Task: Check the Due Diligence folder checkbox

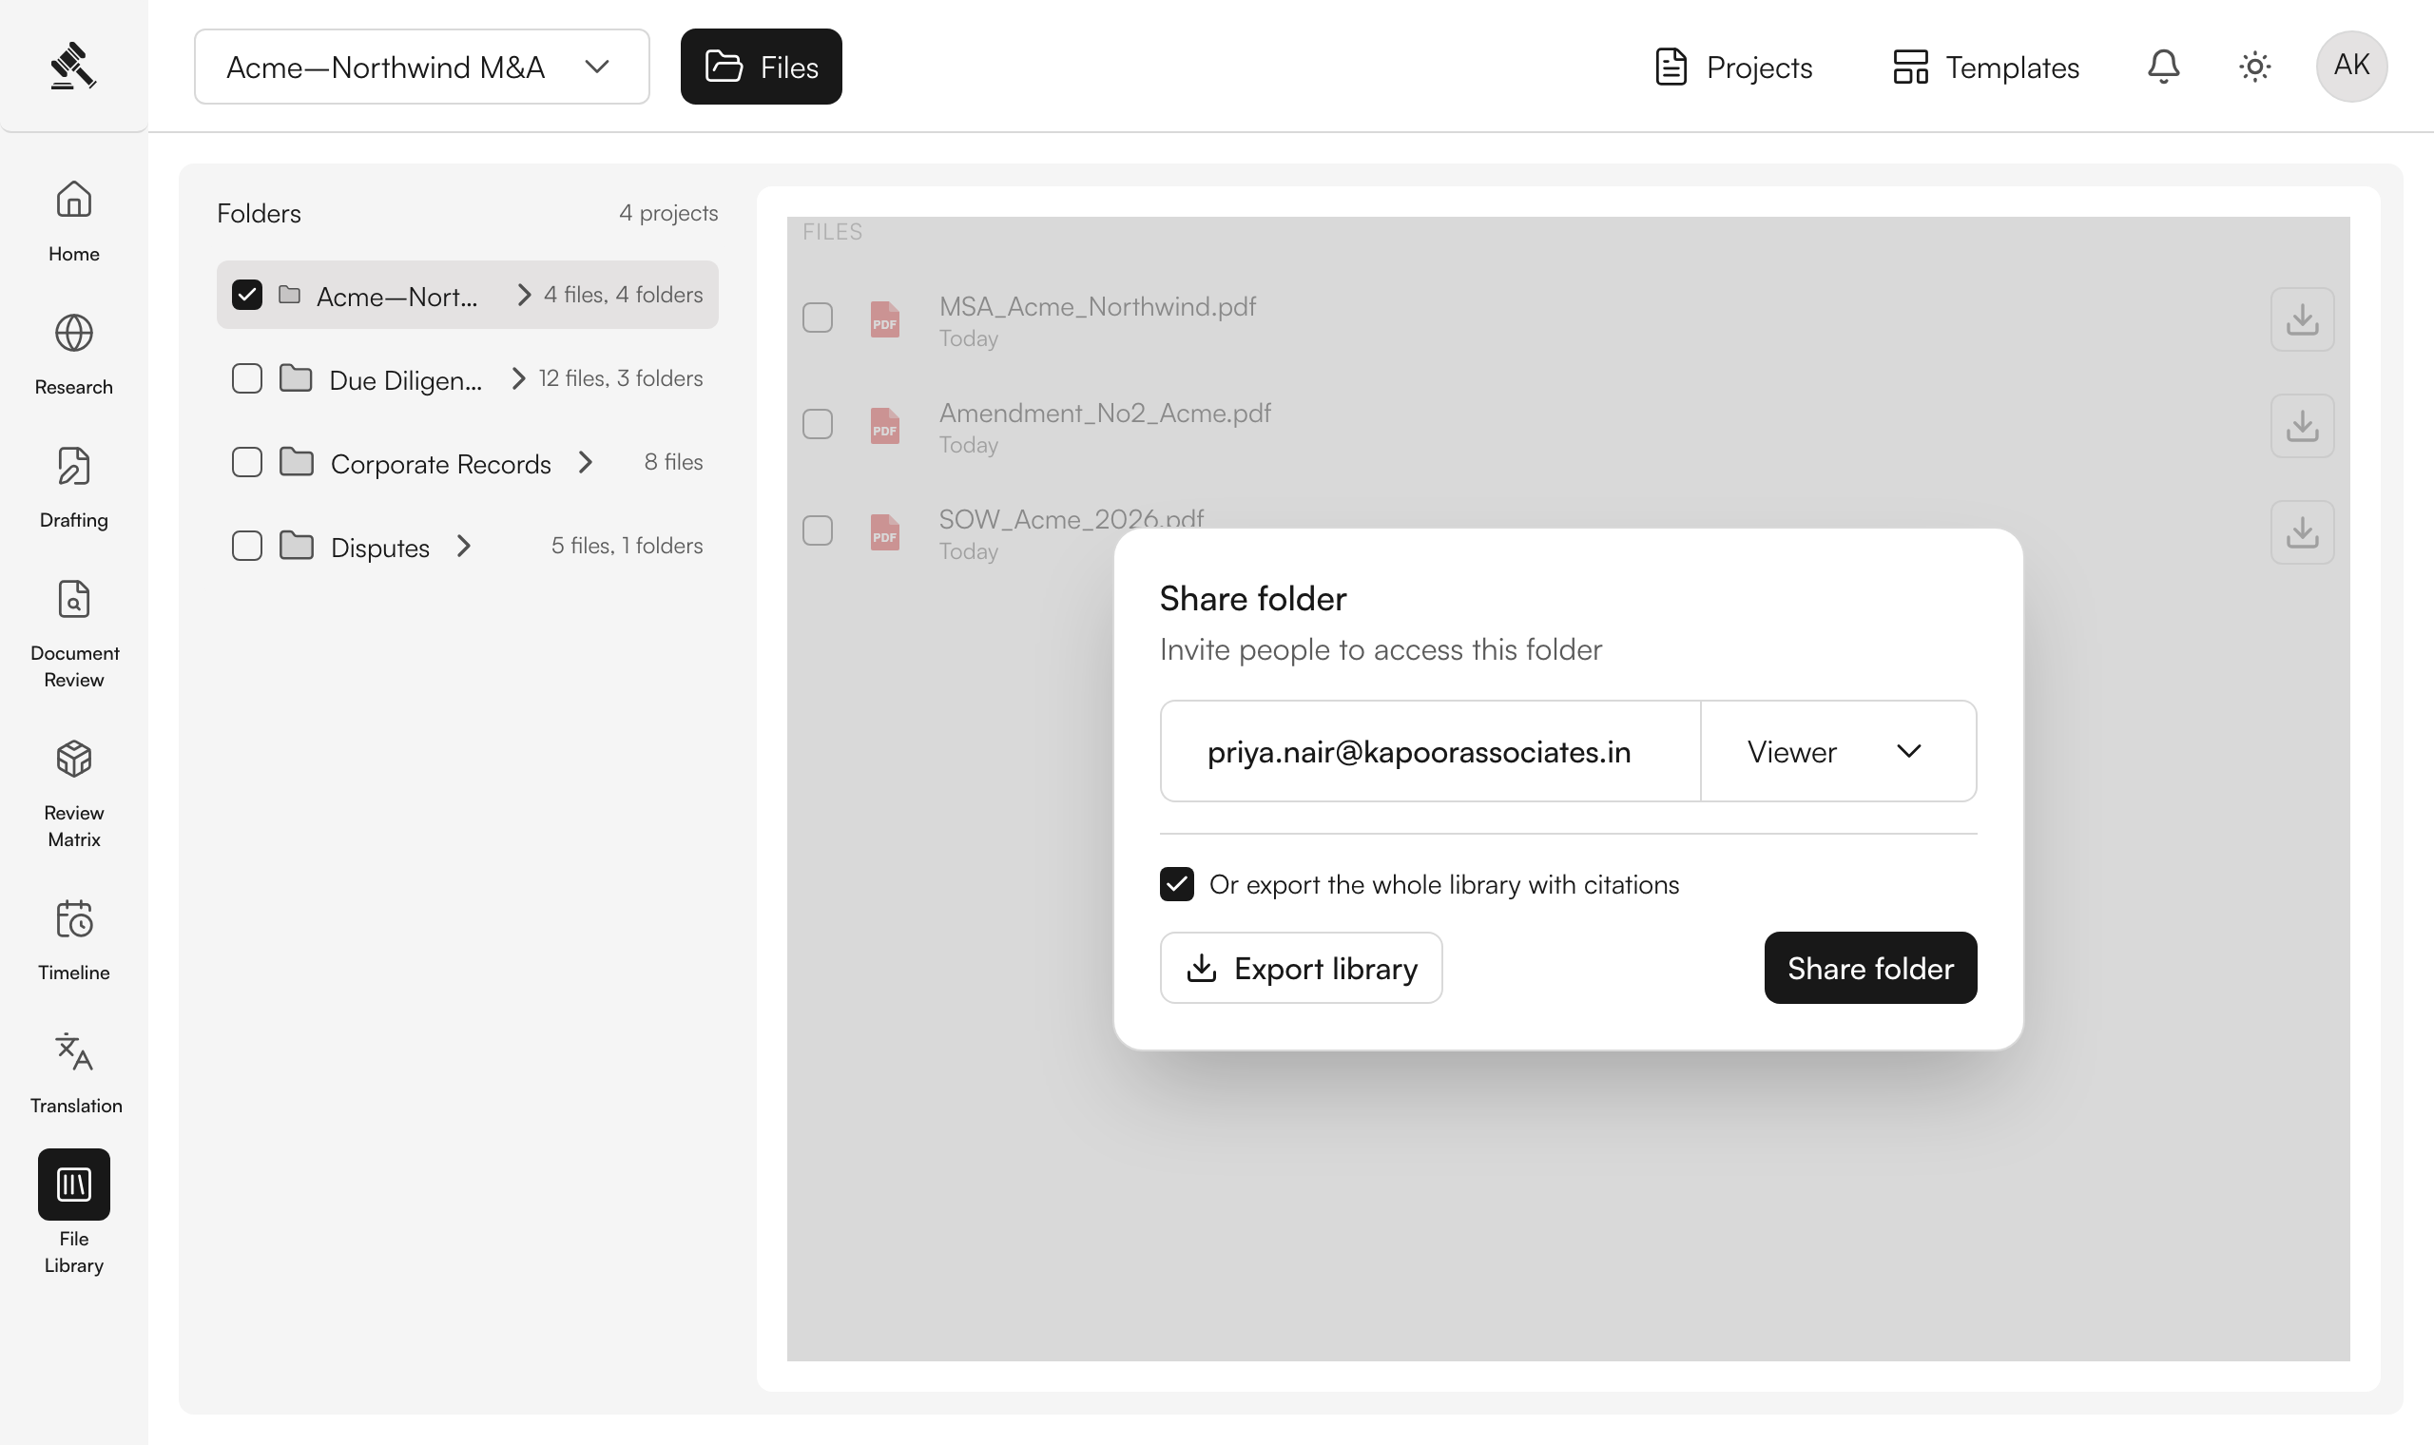Action: click(247, 377)
